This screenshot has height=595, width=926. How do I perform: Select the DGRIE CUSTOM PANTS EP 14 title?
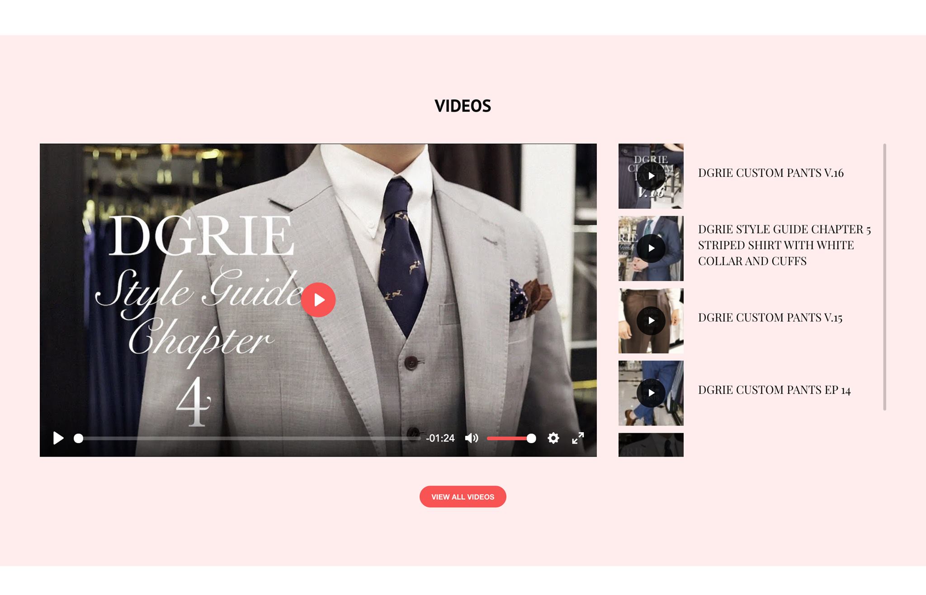tap(774, 390)
